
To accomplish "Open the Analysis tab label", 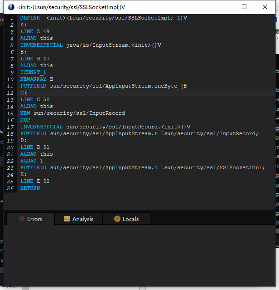I will pos(83,219).
